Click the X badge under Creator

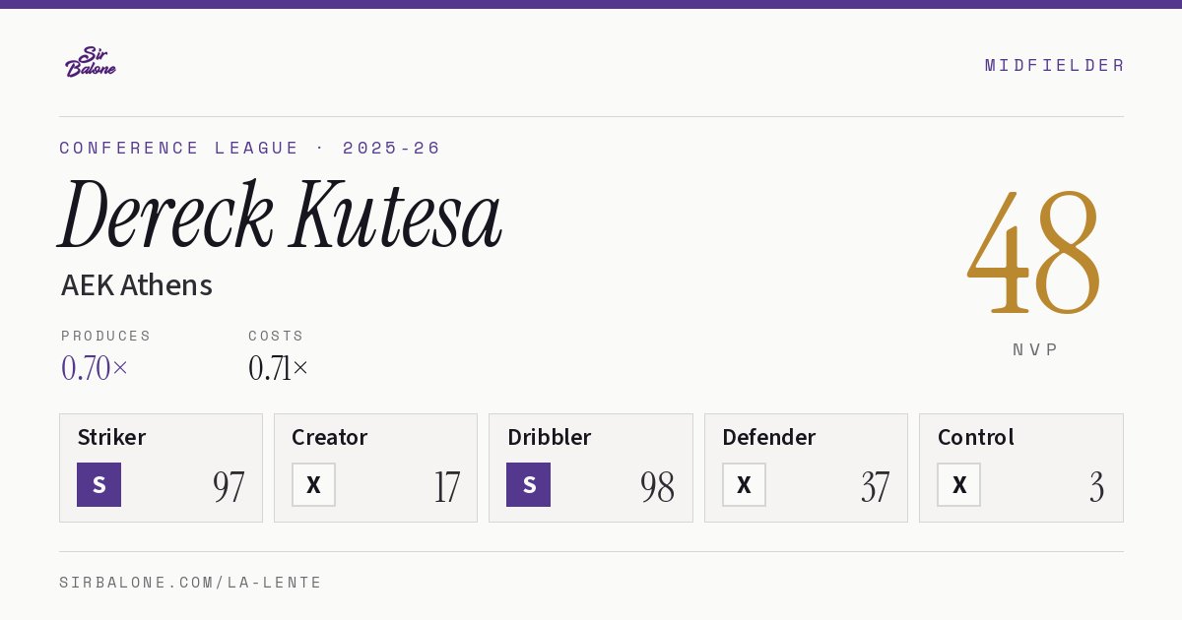point(313,484)
